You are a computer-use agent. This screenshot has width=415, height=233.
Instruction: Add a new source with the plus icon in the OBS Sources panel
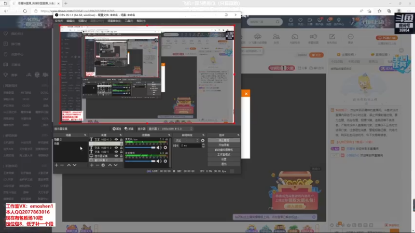92,165
